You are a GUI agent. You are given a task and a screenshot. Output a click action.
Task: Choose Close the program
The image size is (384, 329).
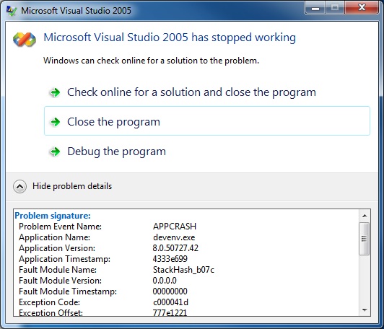point(207,121)
